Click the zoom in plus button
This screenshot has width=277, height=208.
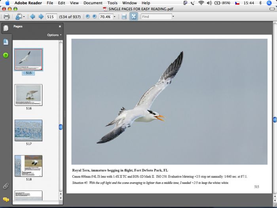point(94,17)
